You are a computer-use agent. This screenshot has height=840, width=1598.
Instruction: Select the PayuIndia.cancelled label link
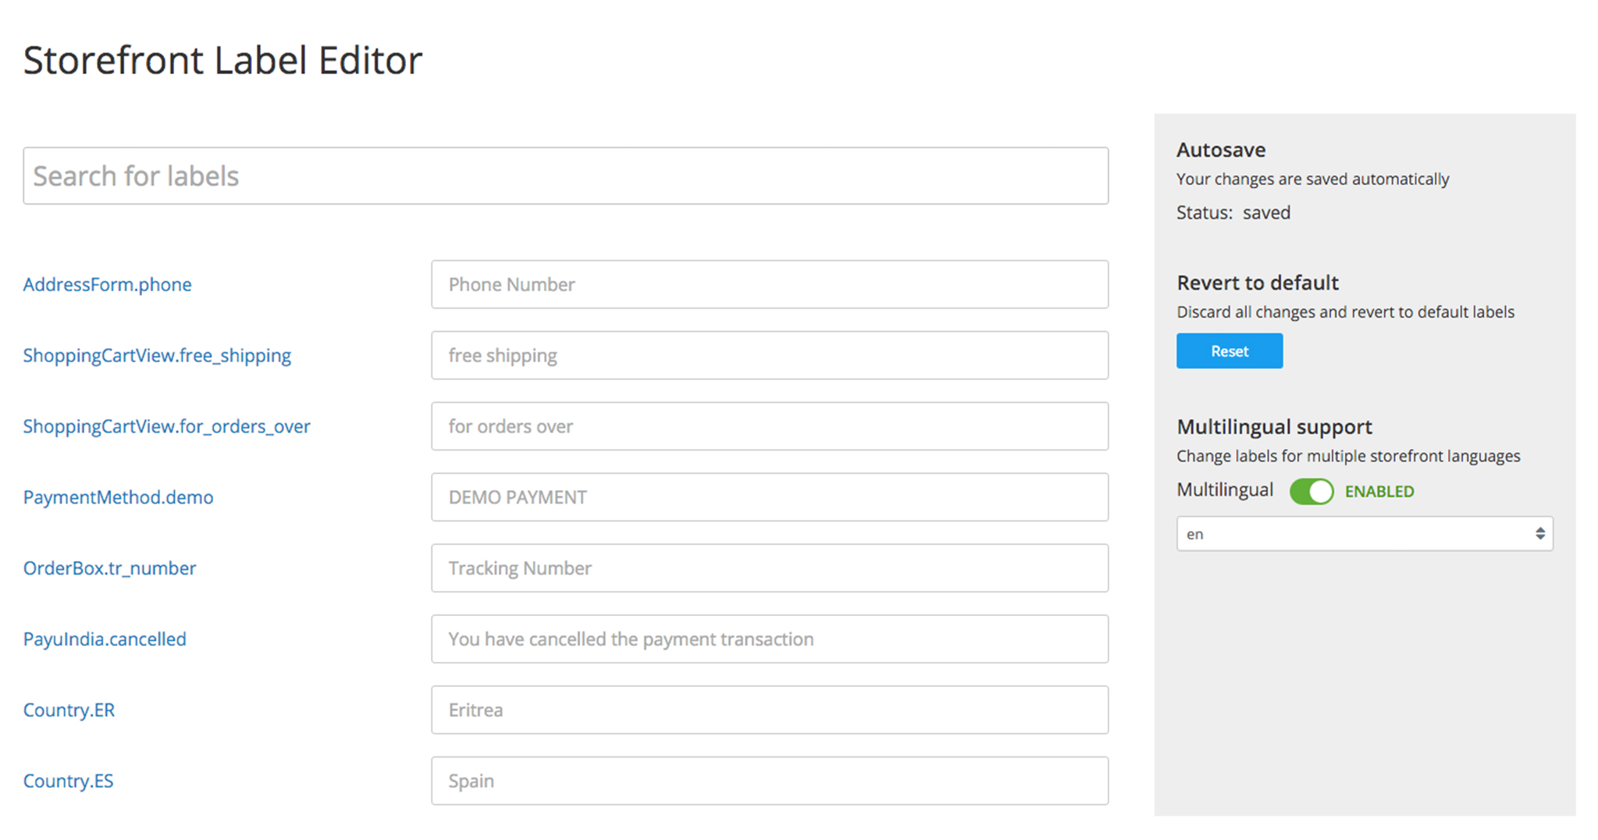tap(105, 639)
